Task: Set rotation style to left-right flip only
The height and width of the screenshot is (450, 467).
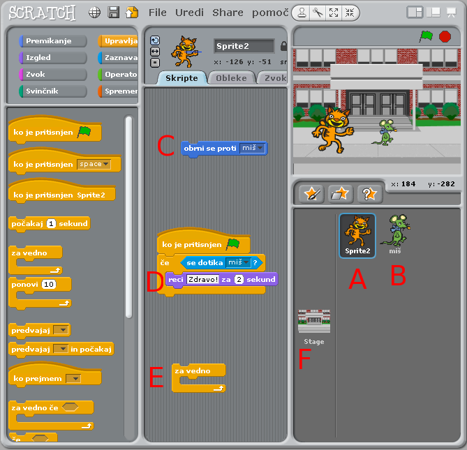Action: coord(155,52)
